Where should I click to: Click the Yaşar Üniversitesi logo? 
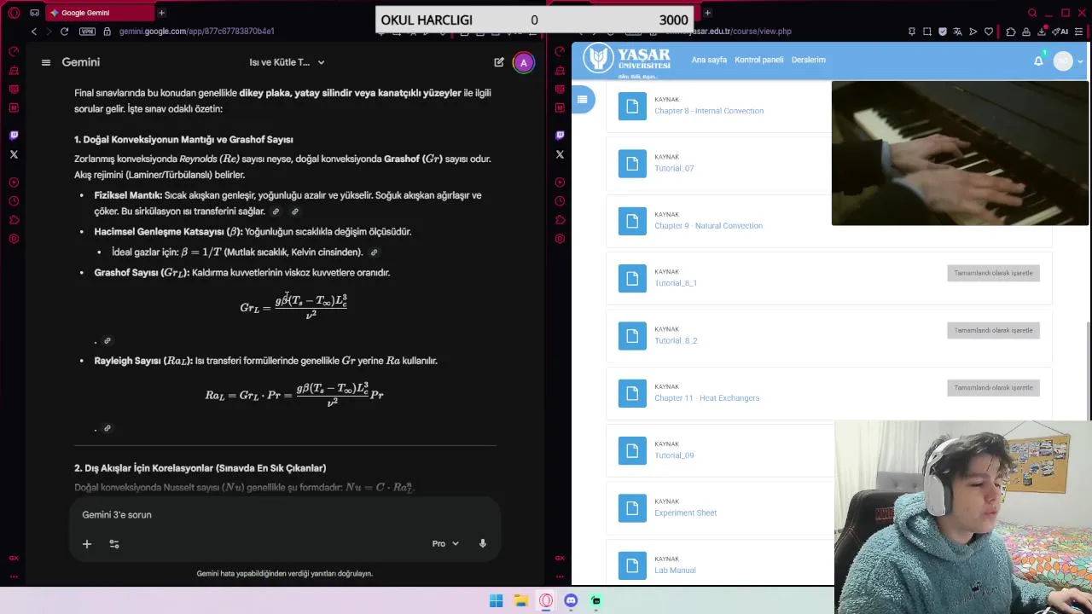coord(627,60)
